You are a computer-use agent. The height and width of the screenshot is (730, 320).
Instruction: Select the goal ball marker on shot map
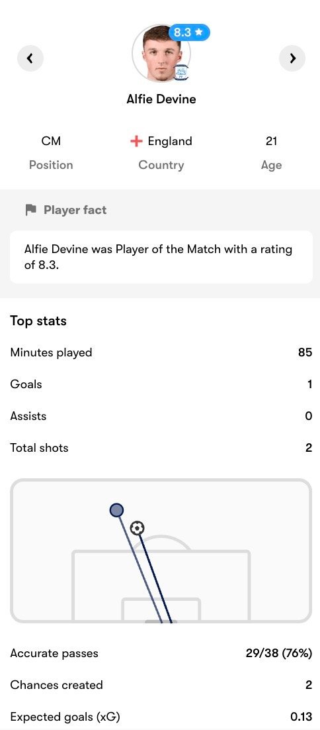click(137, 528)
